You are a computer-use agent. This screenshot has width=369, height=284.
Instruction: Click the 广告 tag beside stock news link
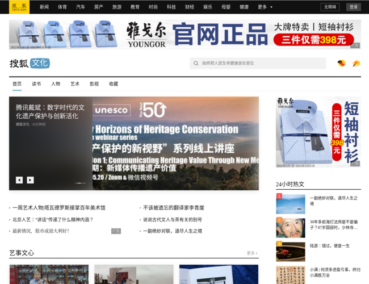116,231
